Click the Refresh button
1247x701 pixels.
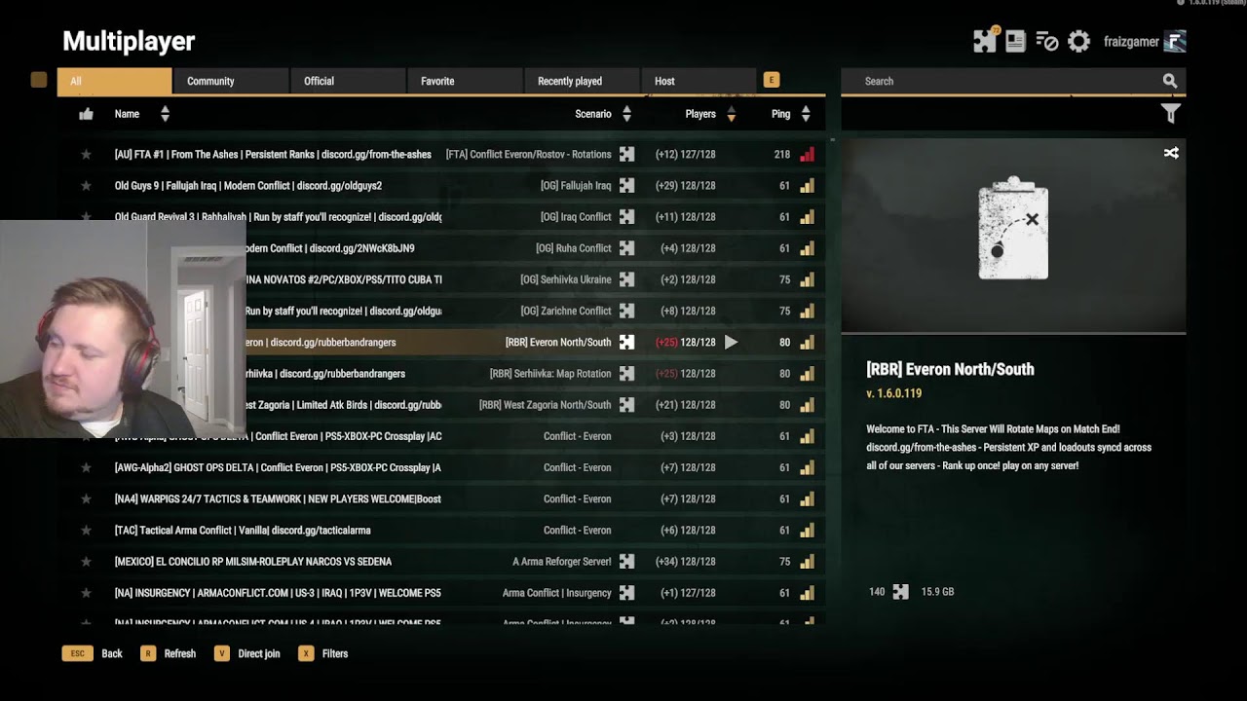pos(169,654)
